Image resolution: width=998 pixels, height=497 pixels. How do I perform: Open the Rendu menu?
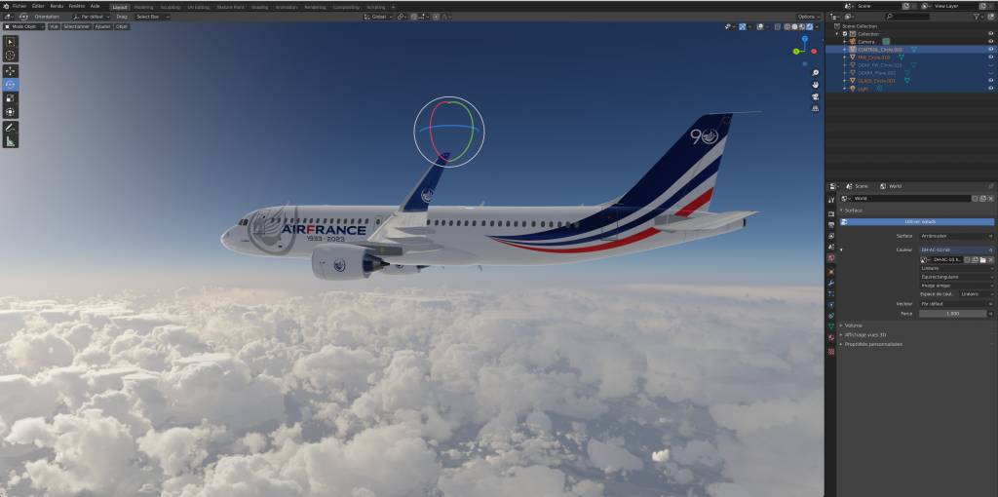(x=57, y=6)
